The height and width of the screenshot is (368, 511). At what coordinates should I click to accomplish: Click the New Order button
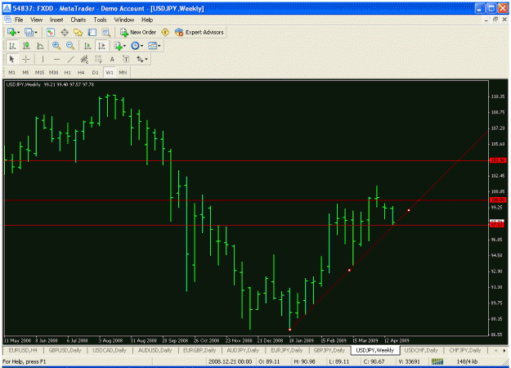click(138, 32)
